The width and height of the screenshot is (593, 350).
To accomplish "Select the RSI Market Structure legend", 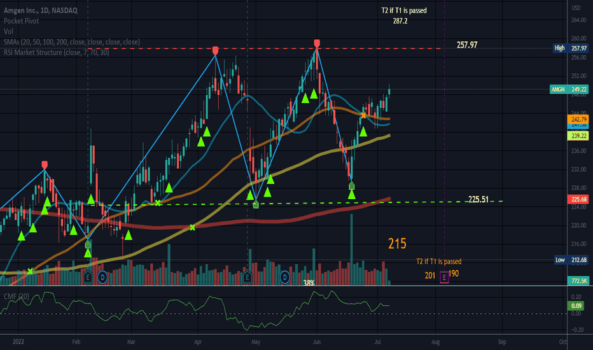I will pyautogui.click(x=57, y=52).
